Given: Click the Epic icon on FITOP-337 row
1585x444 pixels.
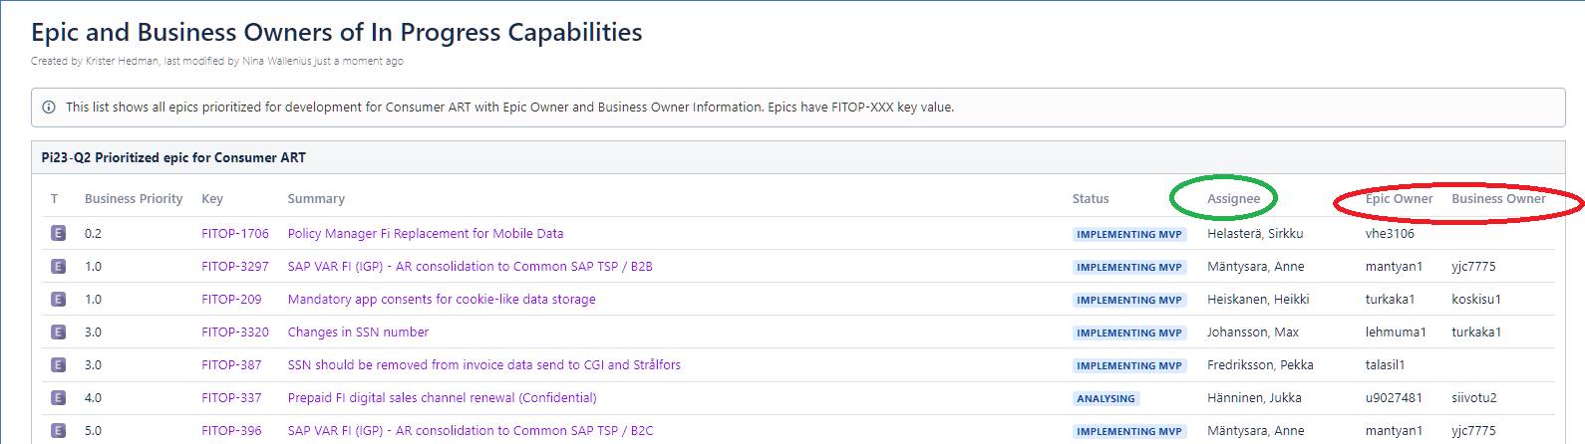Looking at the screenshot, I should coord(58,398).
